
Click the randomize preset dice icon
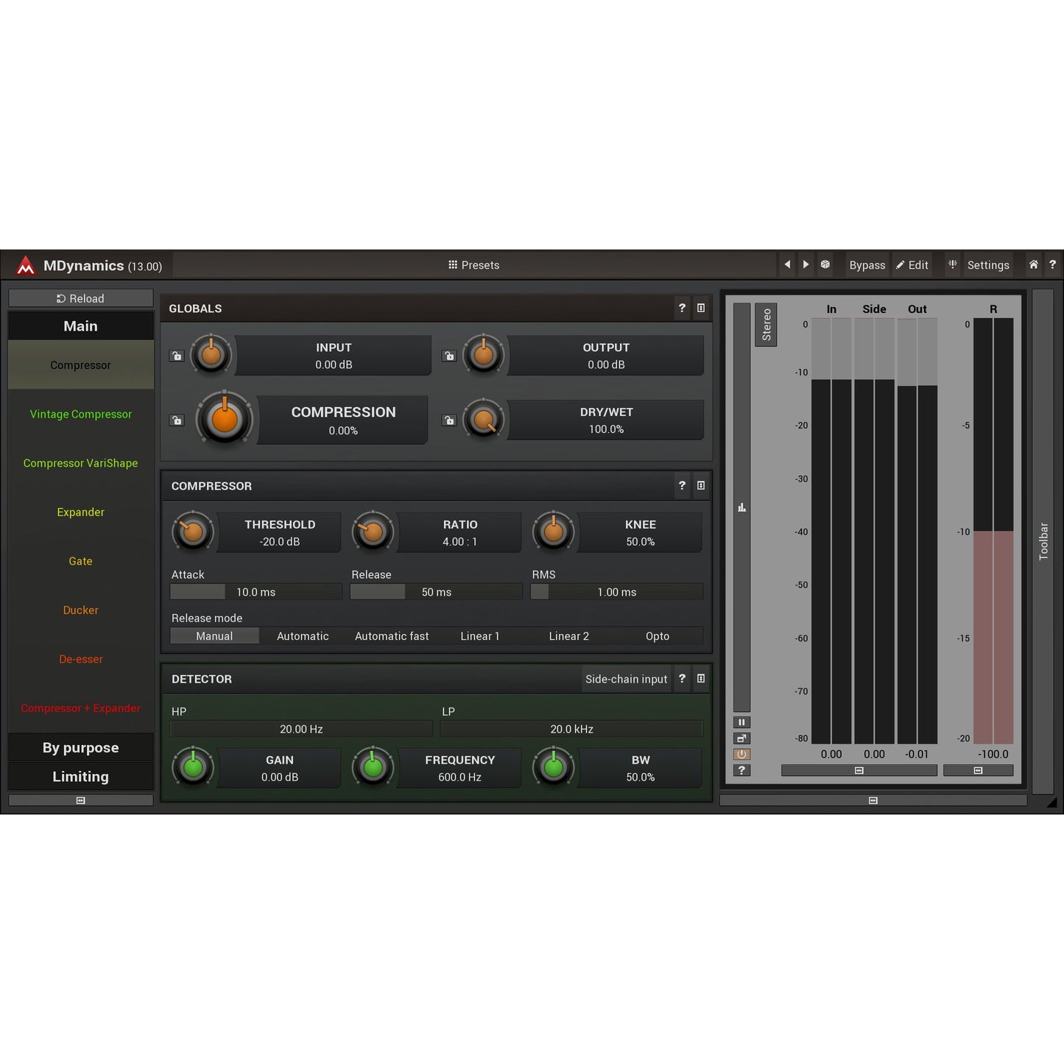tap(825, 264)
